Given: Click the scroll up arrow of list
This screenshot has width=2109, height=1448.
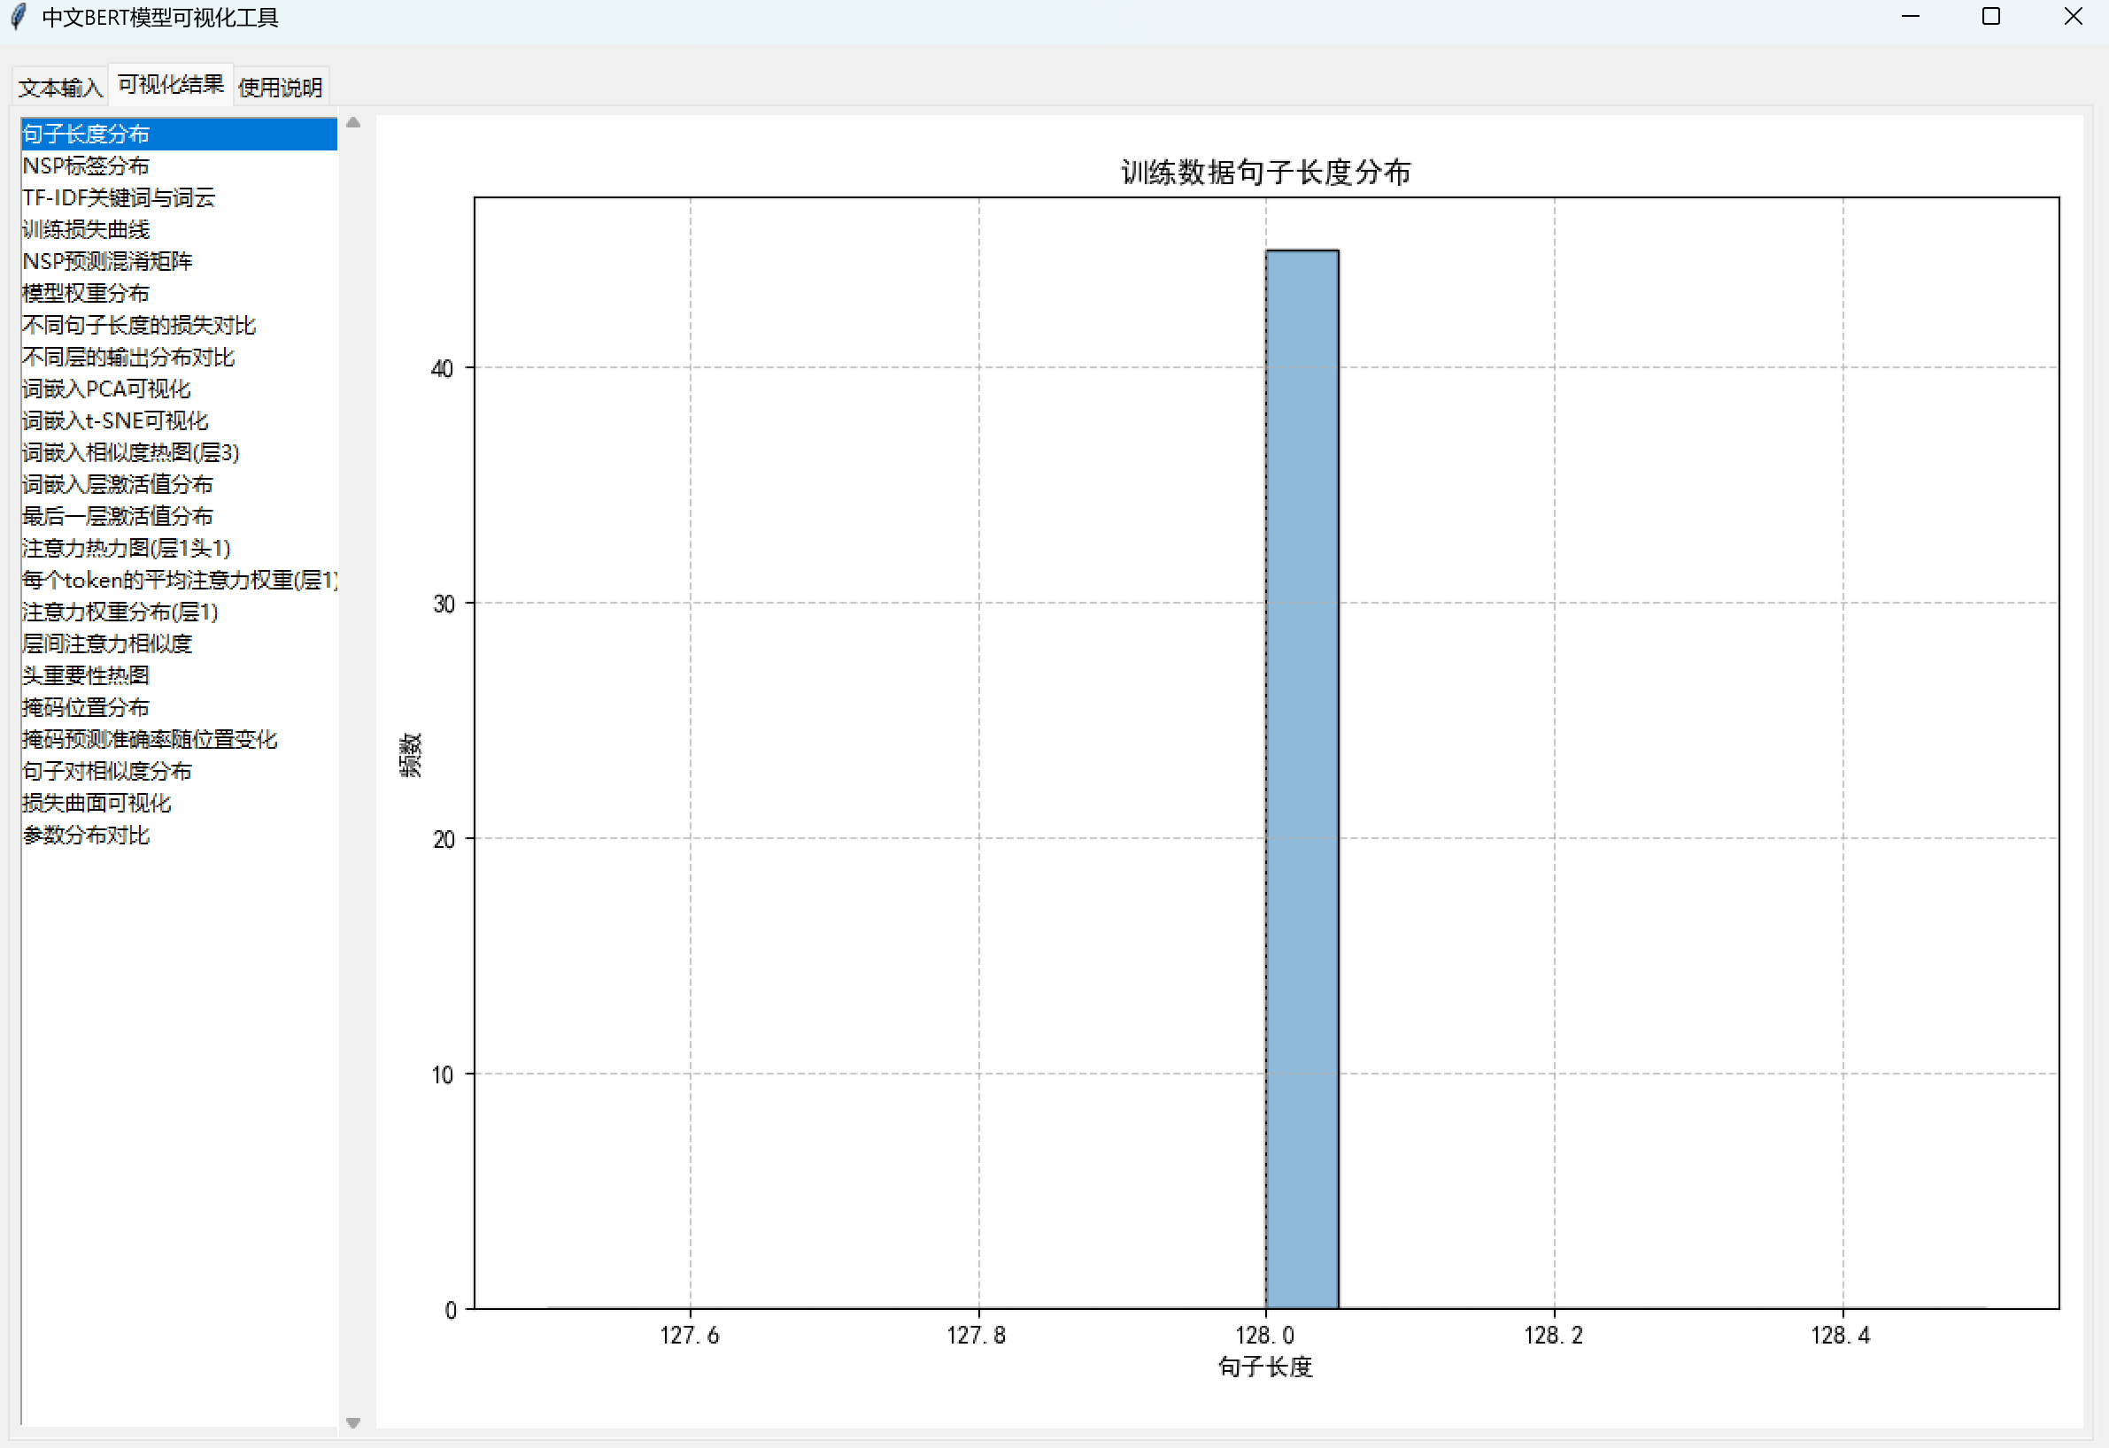Looking at the screenshot, I should pos(353,122).
